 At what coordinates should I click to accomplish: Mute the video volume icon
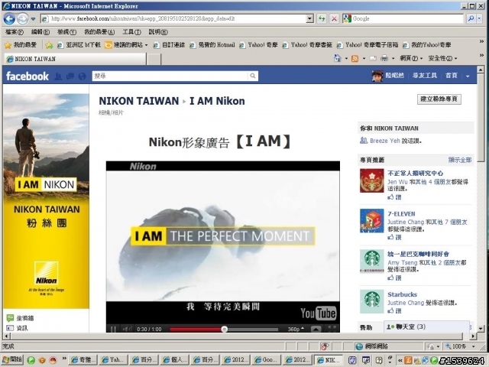click(126, 329)
